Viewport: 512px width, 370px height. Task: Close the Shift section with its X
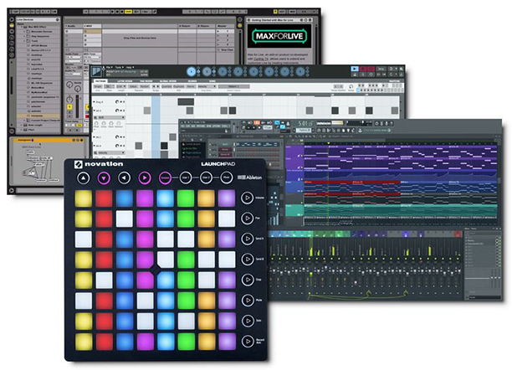click(123, 117)
